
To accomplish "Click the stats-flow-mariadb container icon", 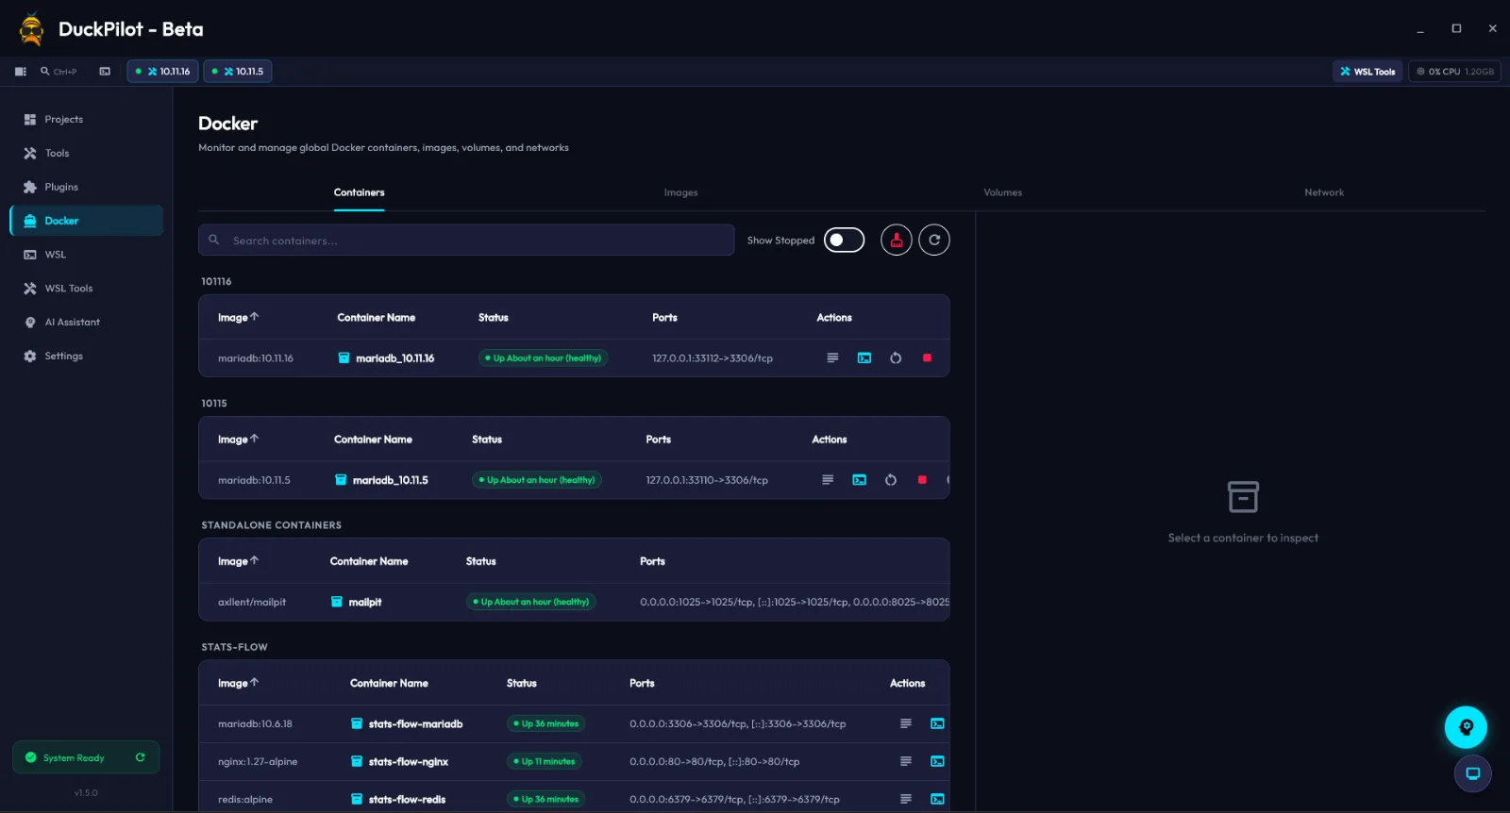I will click(357, 724).
